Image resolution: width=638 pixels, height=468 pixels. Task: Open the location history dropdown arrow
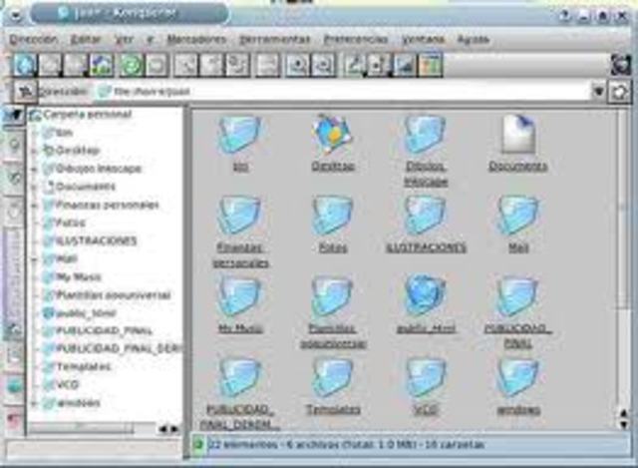click(x=598, y=92)
